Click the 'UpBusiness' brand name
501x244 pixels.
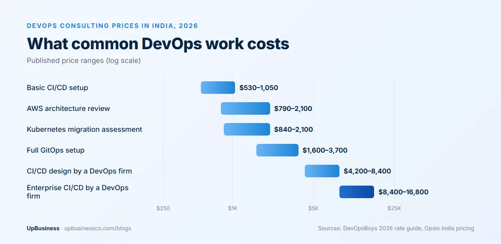(43, 228)
